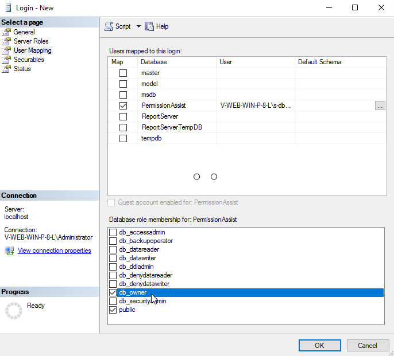Viewport: 394px width, 356px height.
Task: Switch to the Server Roles page
Action: [31, 41]
